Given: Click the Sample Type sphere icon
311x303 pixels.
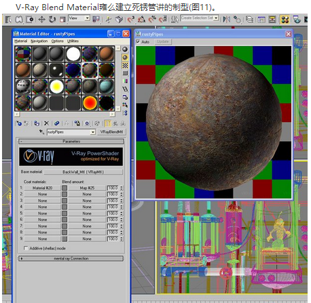Looking at the screenshot, I should coord(125,49).
